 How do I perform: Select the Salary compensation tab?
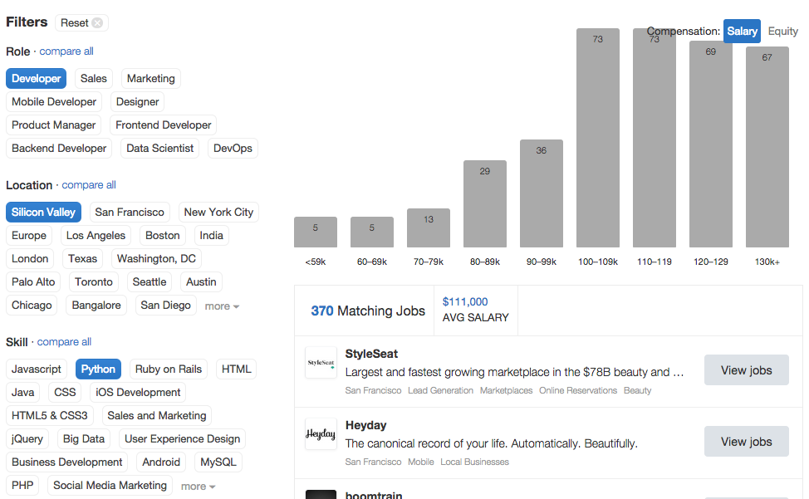(x=742, y=32)
